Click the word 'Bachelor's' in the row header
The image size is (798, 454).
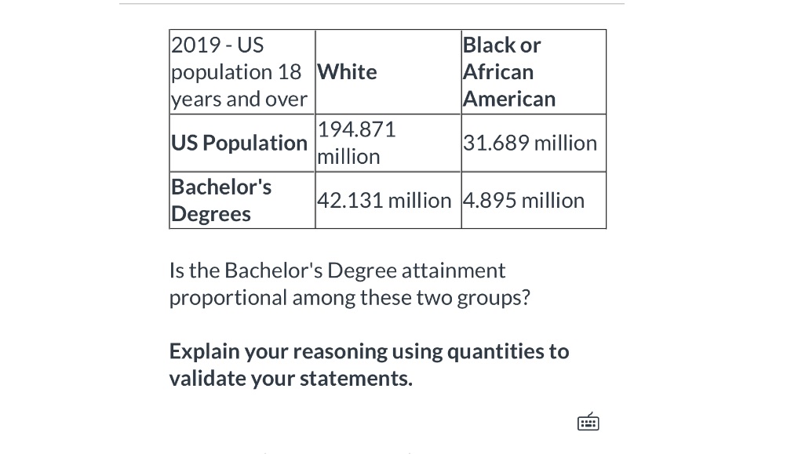click(221, 187)
